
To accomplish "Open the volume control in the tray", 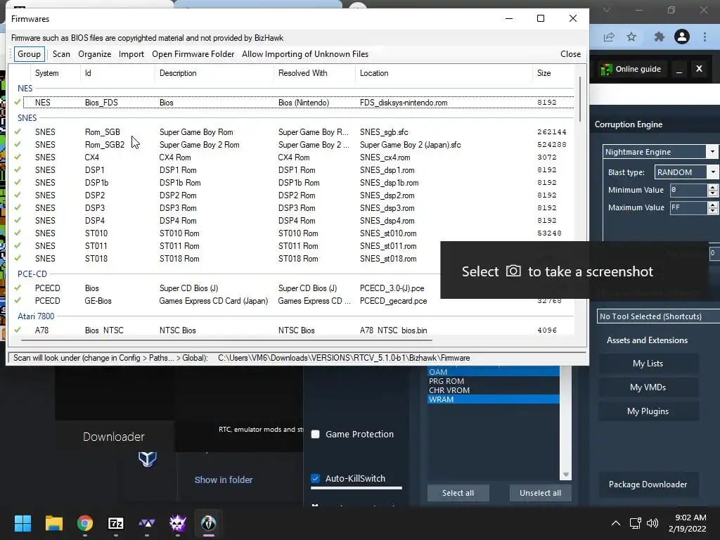I will 652,523.
